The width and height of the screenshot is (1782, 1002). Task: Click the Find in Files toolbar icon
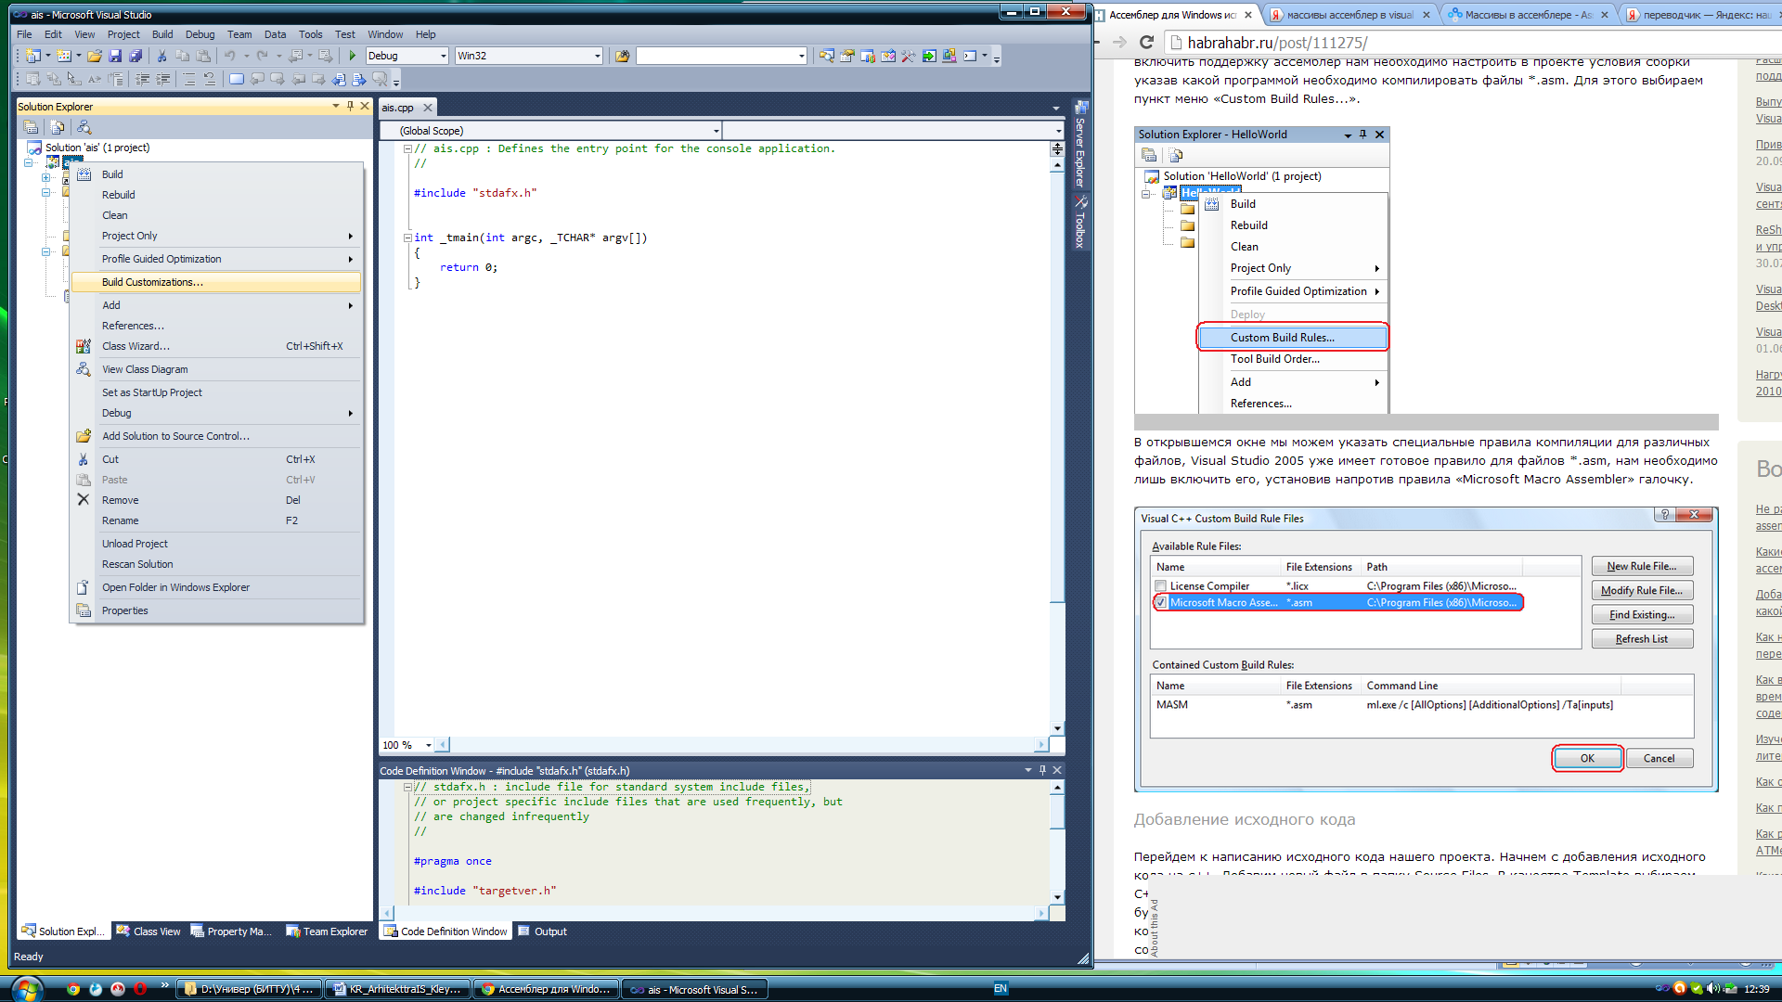point(622,56)
